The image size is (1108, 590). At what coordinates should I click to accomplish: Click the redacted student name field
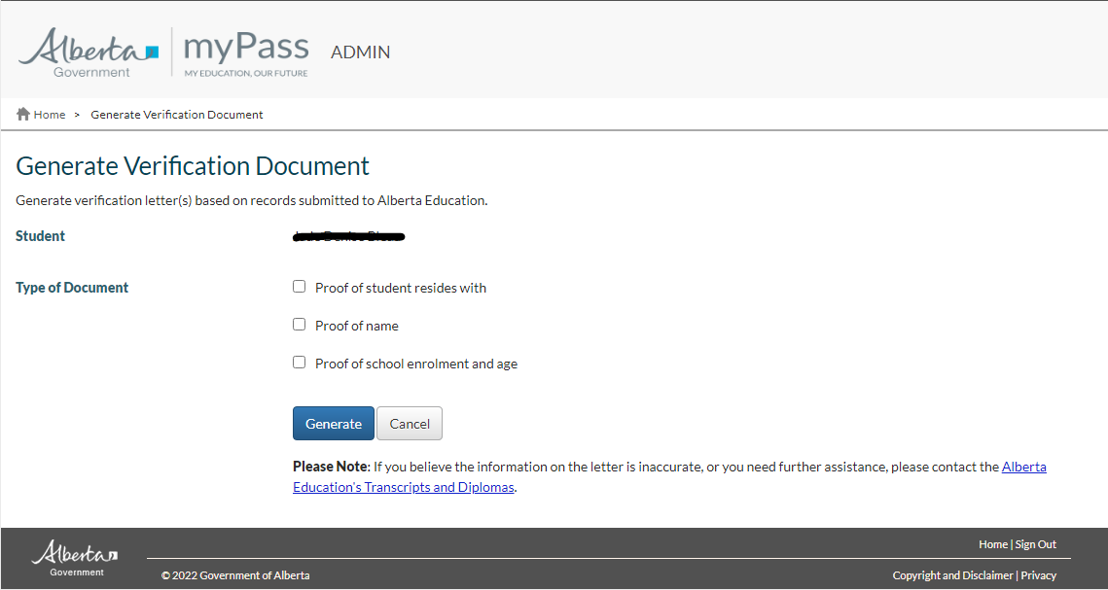click(x=348, y=235)
